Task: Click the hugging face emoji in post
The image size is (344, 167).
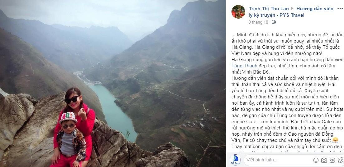Action: coord(335,140)
